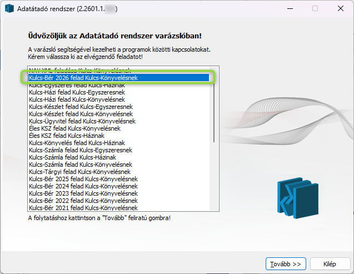
Task: Click the Tovább >> button
Action: coord(286,264)
